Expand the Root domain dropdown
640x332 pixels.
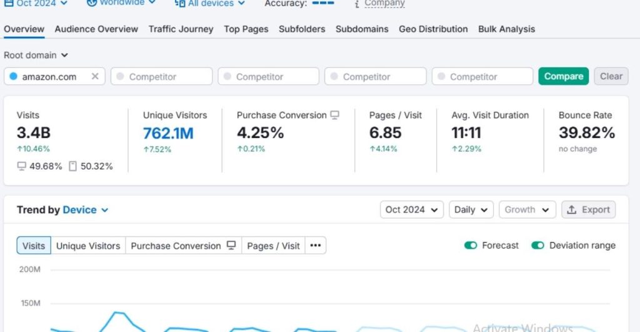tap(36, 56)
